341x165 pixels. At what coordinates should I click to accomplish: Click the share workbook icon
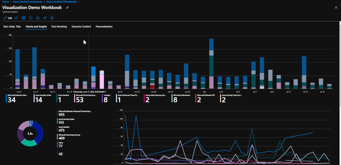[38, 18]
